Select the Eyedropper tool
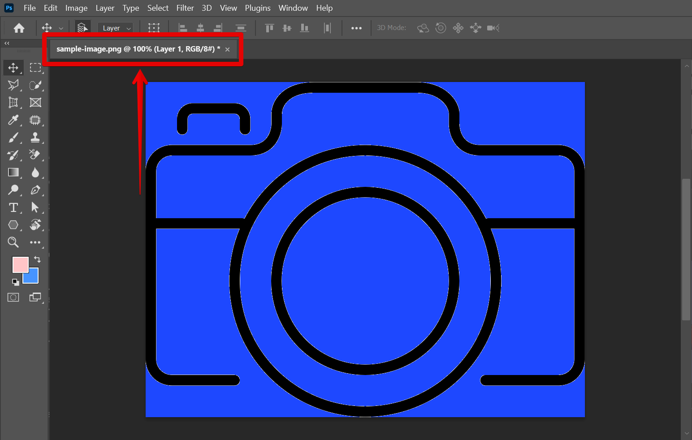The width and height of the screenshot is (692, 440). click(13, 120)
